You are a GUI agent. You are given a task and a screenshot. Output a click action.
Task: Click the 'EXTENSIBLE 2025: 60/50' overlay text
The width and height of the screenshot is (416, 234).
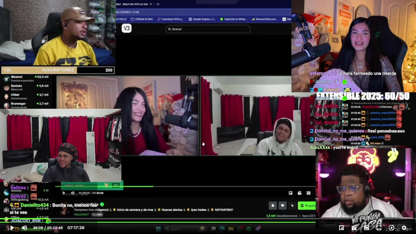[363, 96]
